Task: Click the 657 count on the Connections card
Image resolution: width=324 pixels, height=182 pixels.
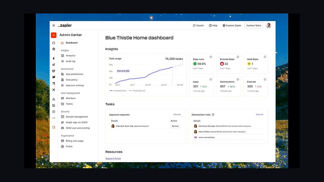Action: (223, 87)
